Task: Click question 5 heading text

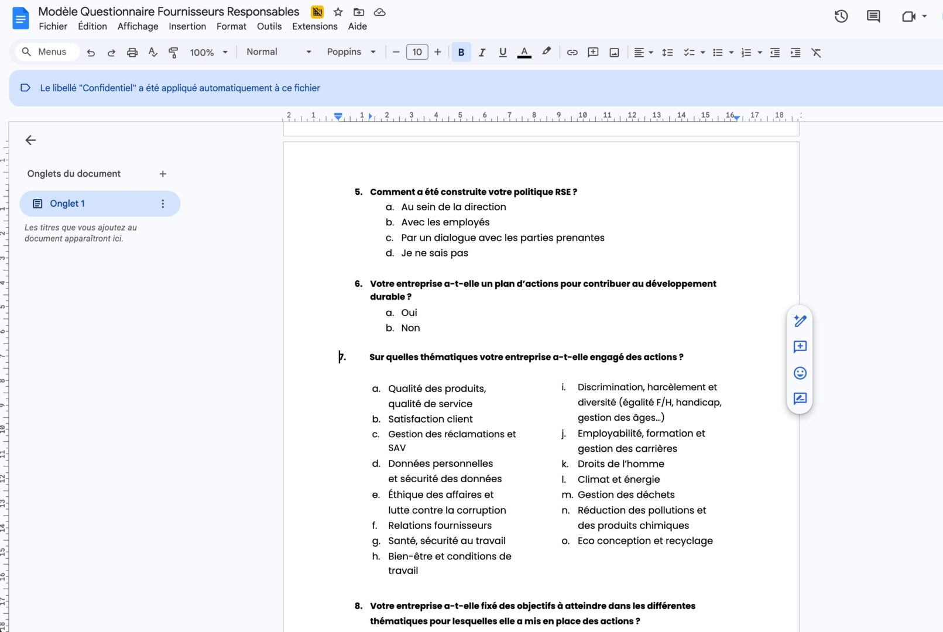Action: click(473, 192)
